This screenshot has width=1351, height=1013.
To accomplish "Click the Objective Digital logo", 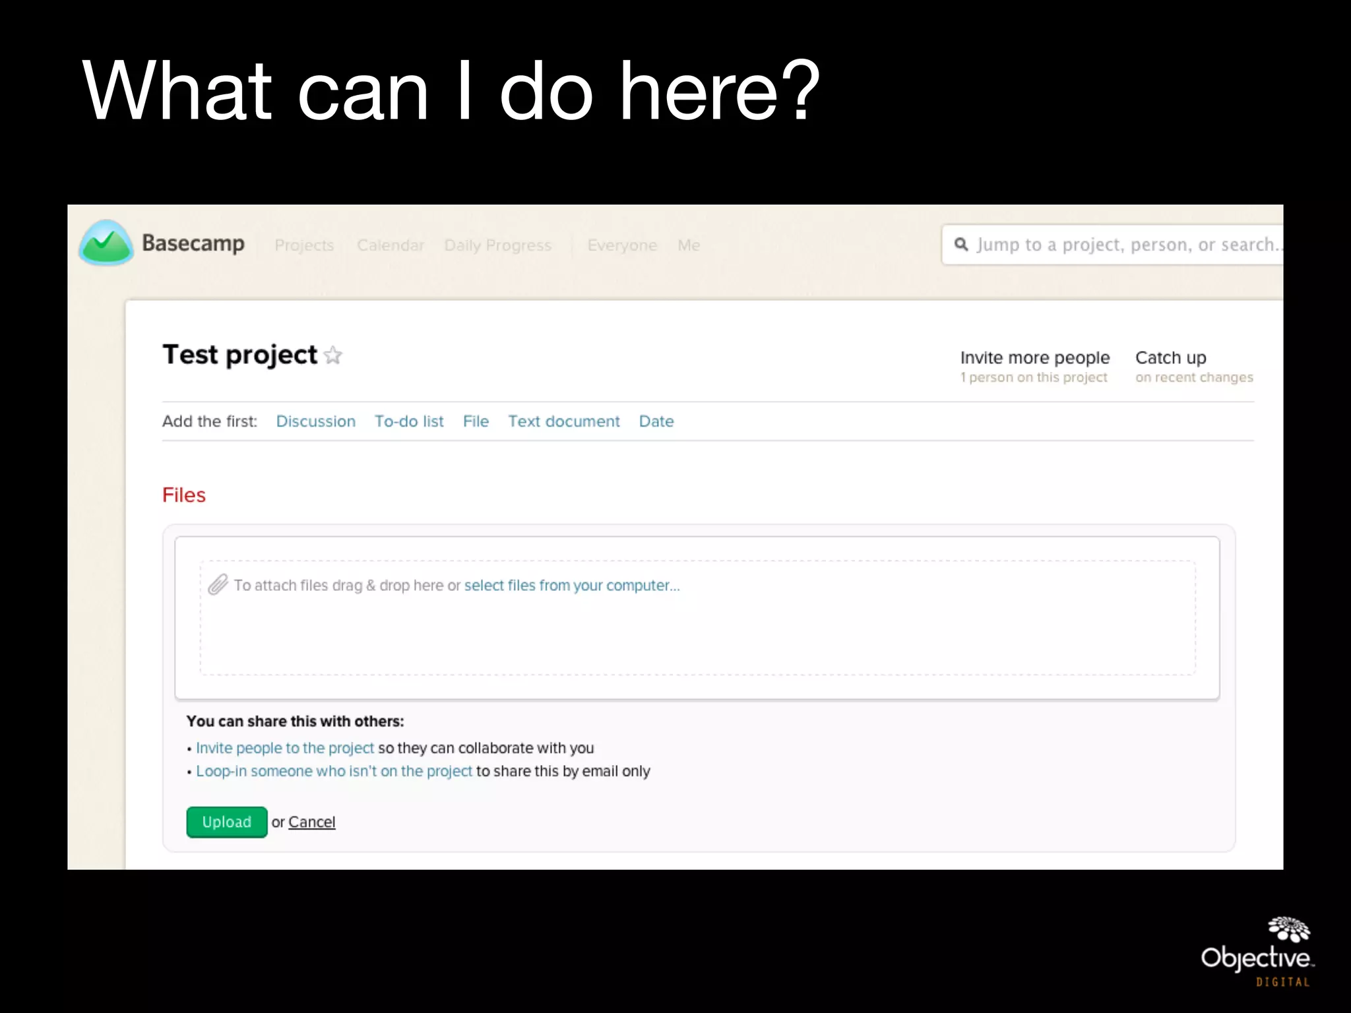I will (1257, 952).
